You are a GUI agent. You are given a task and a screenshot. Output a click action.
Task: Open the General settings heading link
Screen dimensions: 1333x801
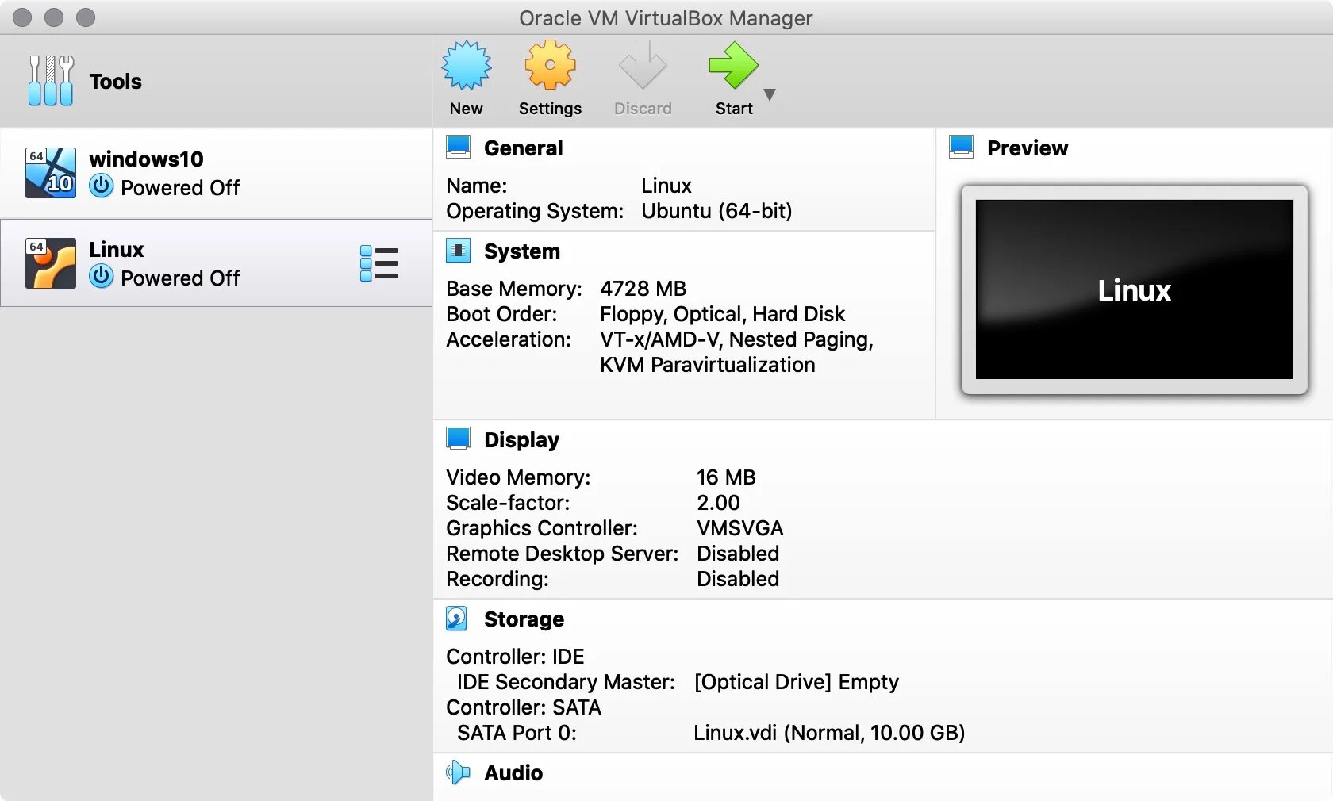[x=523, y=148]
